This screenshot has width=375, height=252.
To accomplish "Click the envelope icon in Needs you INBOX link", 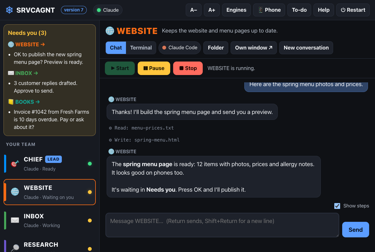I will click(x=11, y=73).
